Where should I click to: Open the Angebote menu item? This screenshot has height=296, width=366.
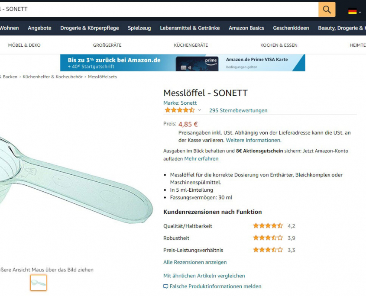click(39, 28)
